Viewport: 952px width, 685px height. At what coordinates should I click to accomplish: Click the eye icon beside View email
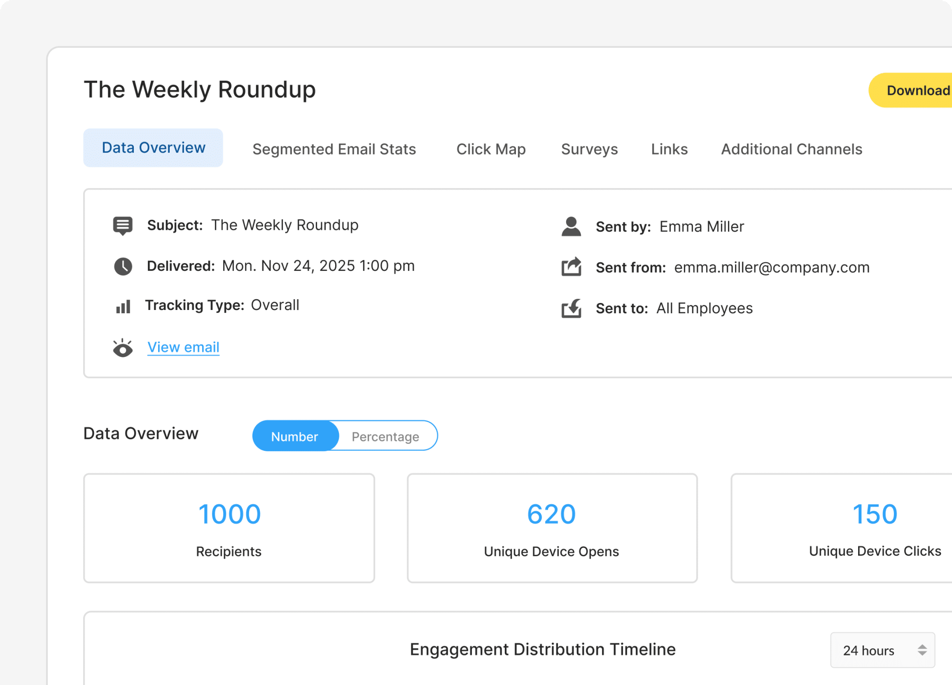pos(123,348)
